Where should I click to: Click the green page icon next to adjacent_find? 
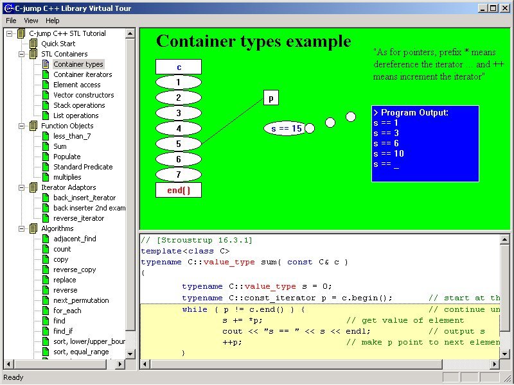[x=46, y=239]
